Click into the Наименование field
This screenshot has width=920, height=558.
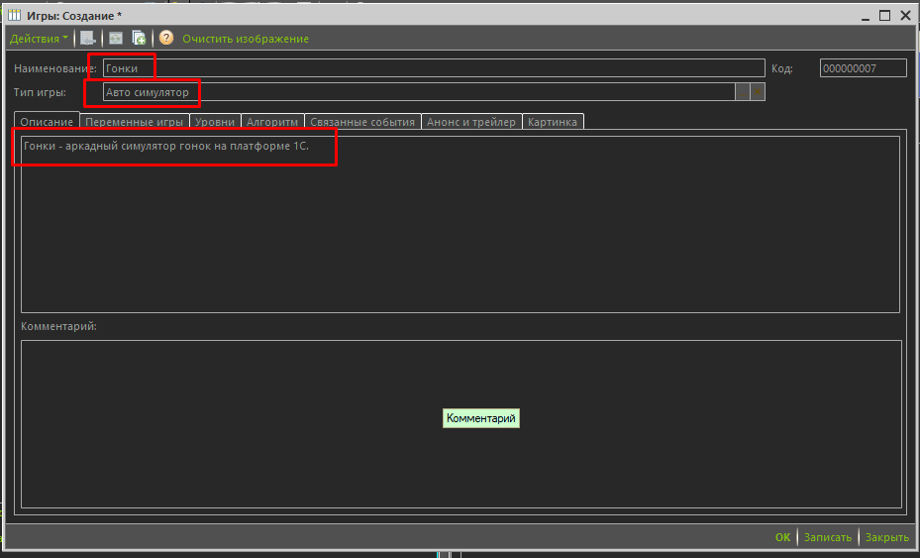[434, 68]
